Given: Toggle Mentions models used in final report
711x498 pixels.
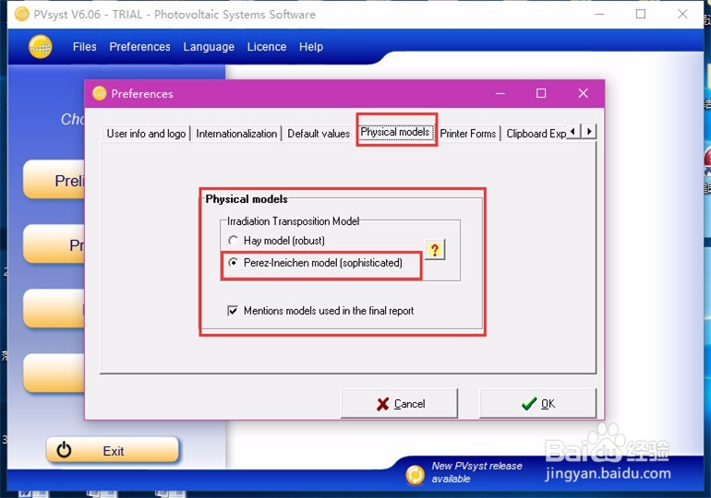Looking at the screenshot, I should click(320, 311).
